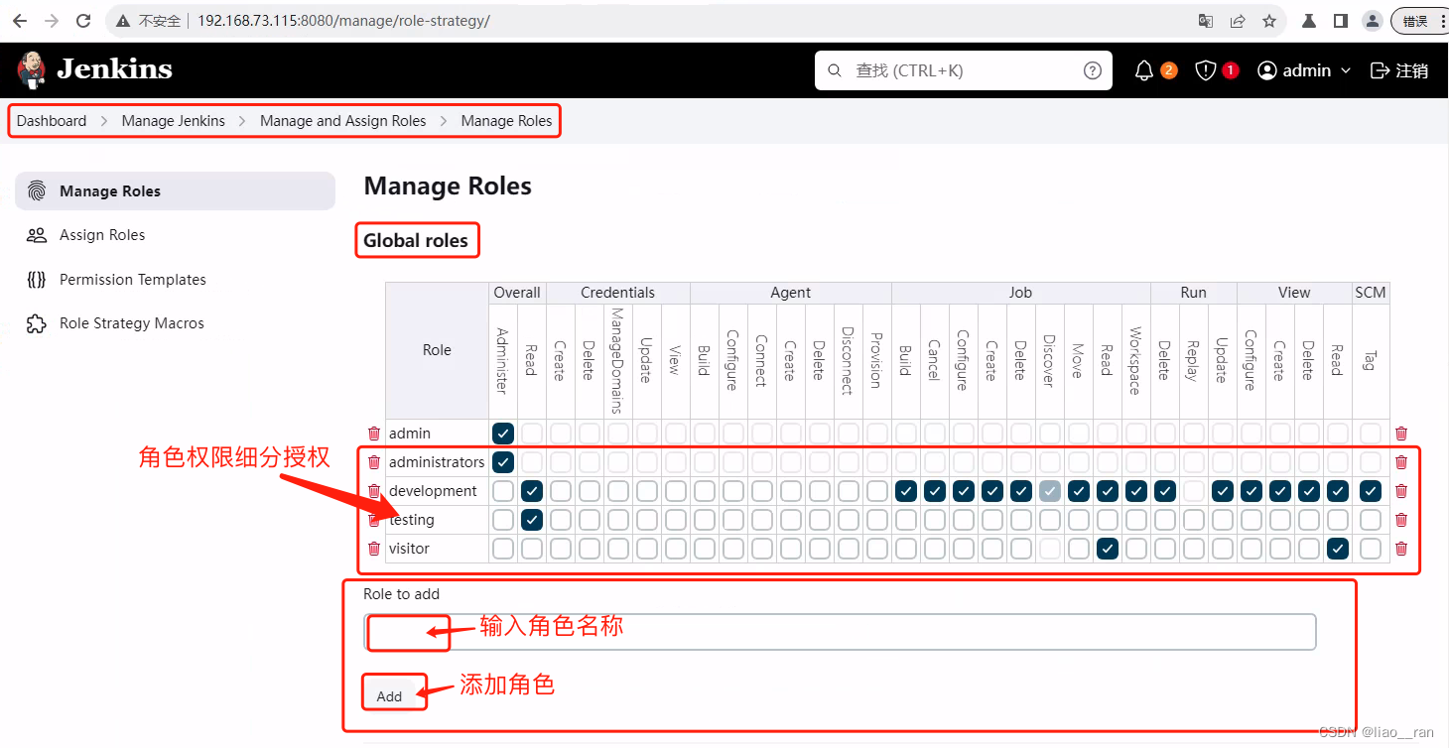Check Overall Administer for visitor role
The height and width of the screenshot is (748, 1449).
pyautogui.click(x=503, y=549)
